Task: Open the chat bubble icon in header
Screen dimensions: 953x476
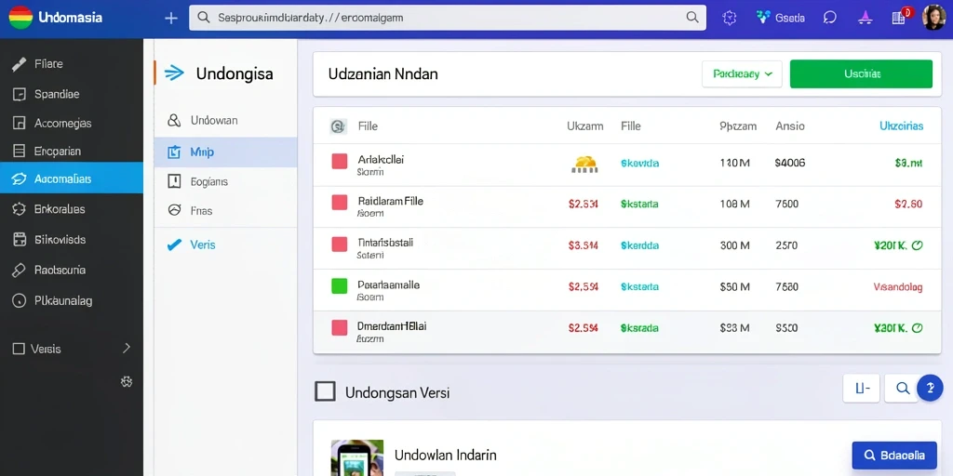Action: [x=829, y=19]
